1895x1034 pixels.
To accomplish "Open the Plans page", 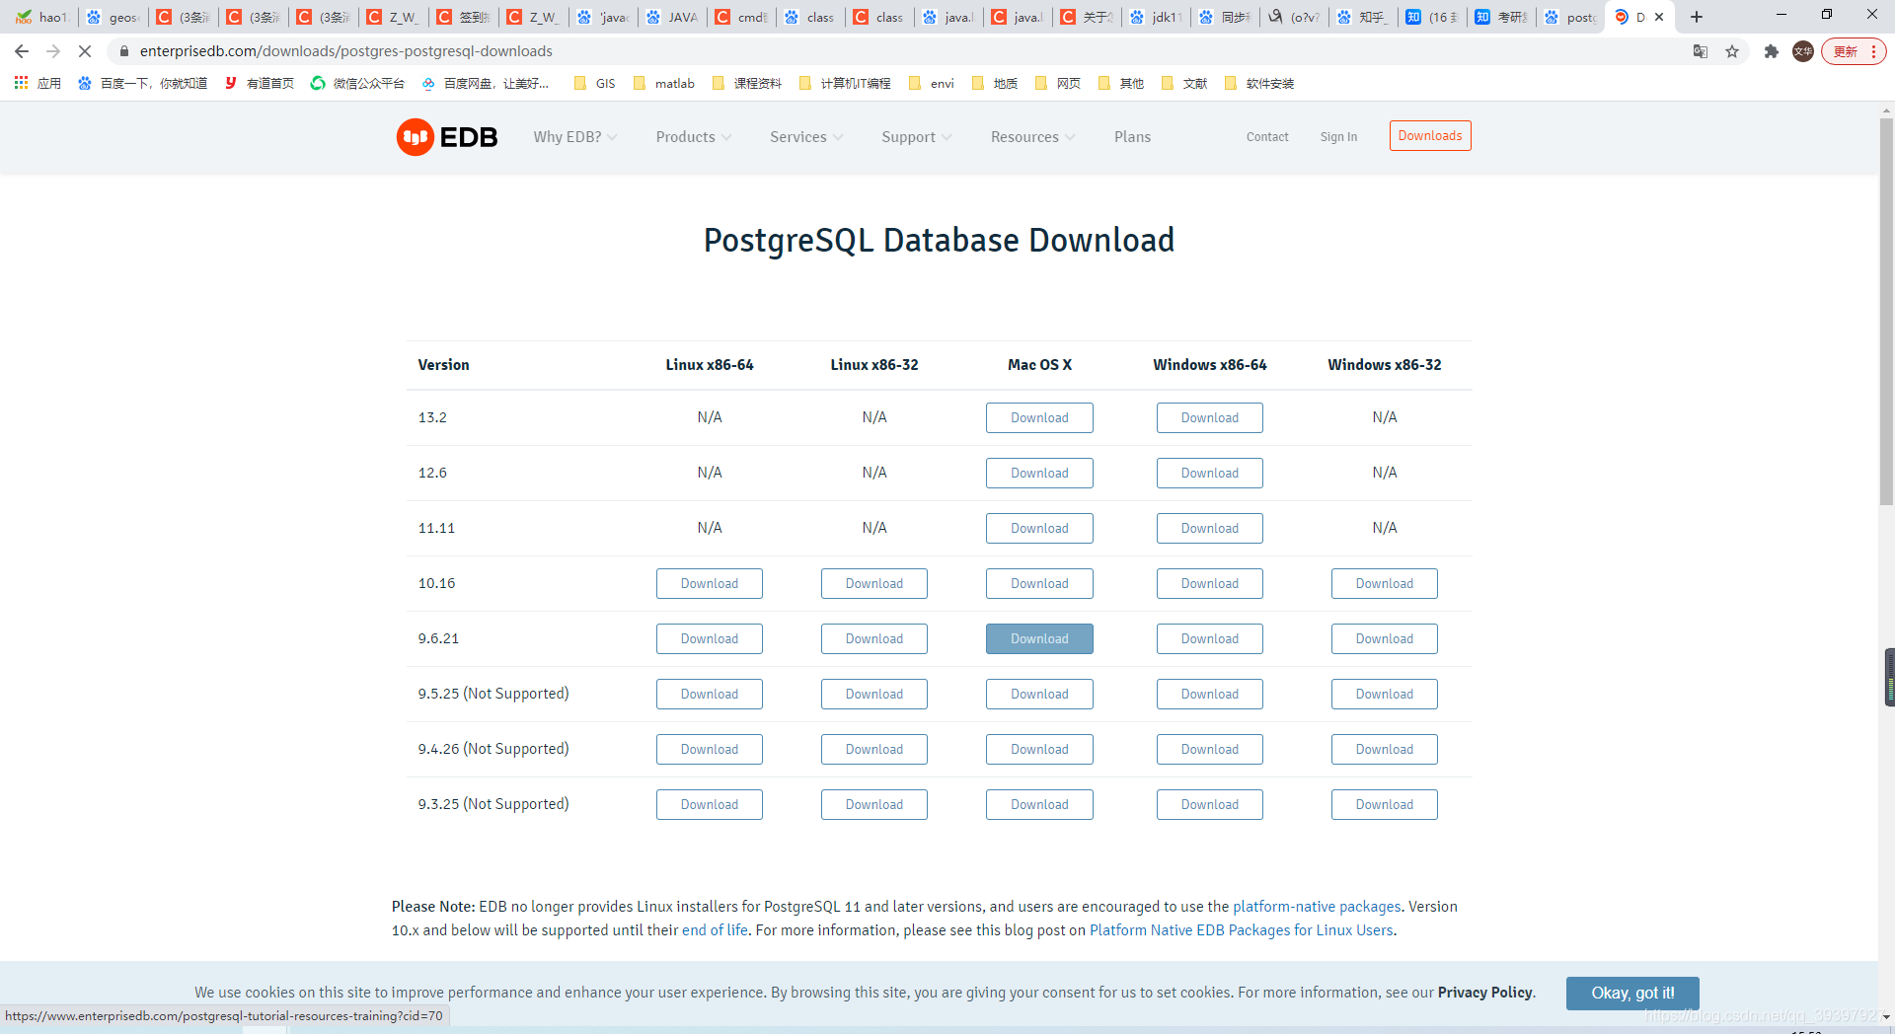I will [1132, 137].
